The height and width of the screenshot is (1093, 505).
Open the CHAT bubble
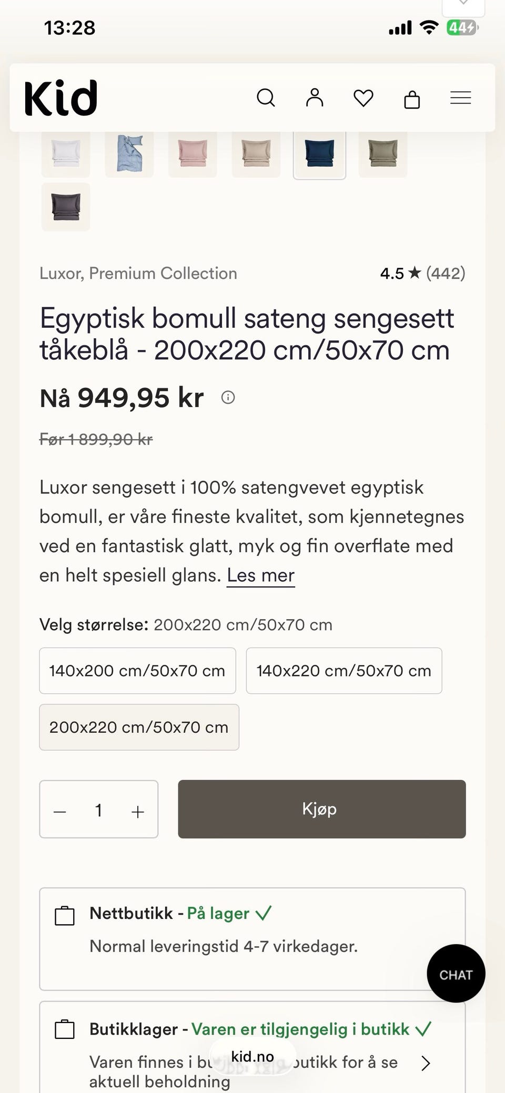(x=456, y=974)
